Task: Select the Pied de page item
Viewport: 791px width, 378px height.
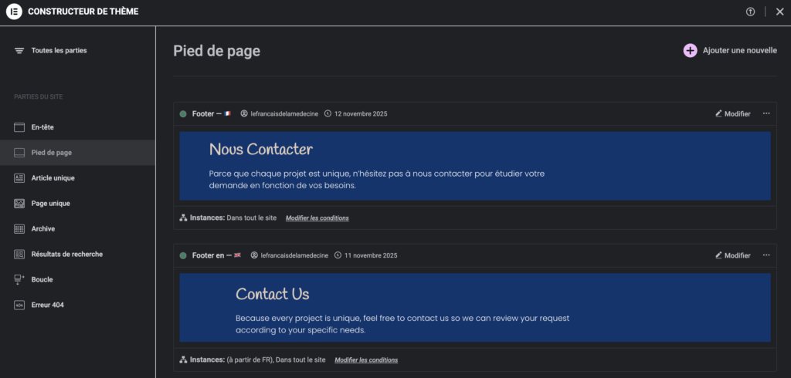Action: tap(51, 153)
